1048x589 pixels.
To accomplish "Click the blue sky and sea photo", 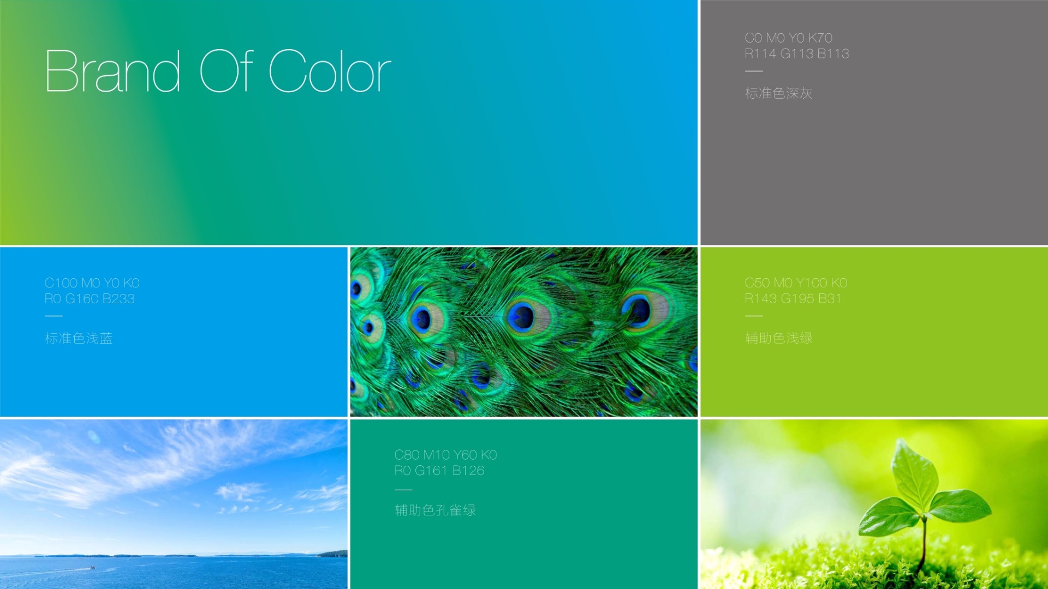I will (174, 504).
